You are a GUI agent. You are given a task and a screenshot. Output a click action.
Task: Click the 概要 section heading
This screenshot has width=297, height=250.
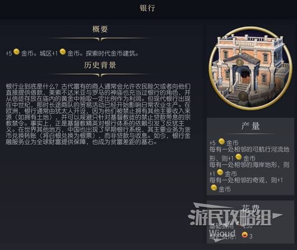pyautogui.click(x=100, y=29)
